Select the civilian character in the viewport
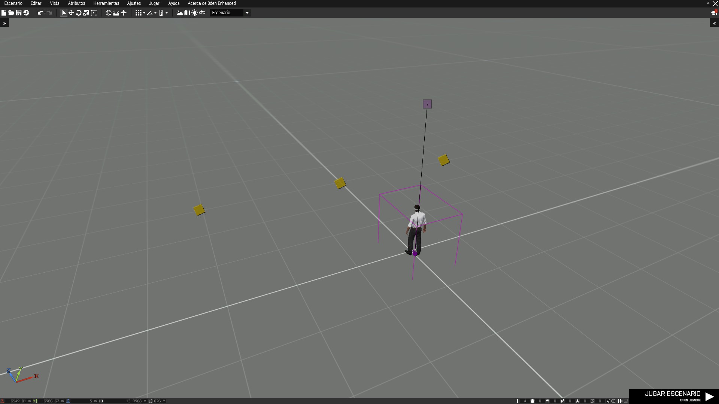The width and height of the screenshot is (719, 404). coord(416,230)
